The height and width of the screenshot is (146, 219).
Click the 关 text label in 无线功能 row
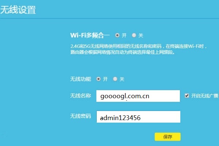coord(122,79)
